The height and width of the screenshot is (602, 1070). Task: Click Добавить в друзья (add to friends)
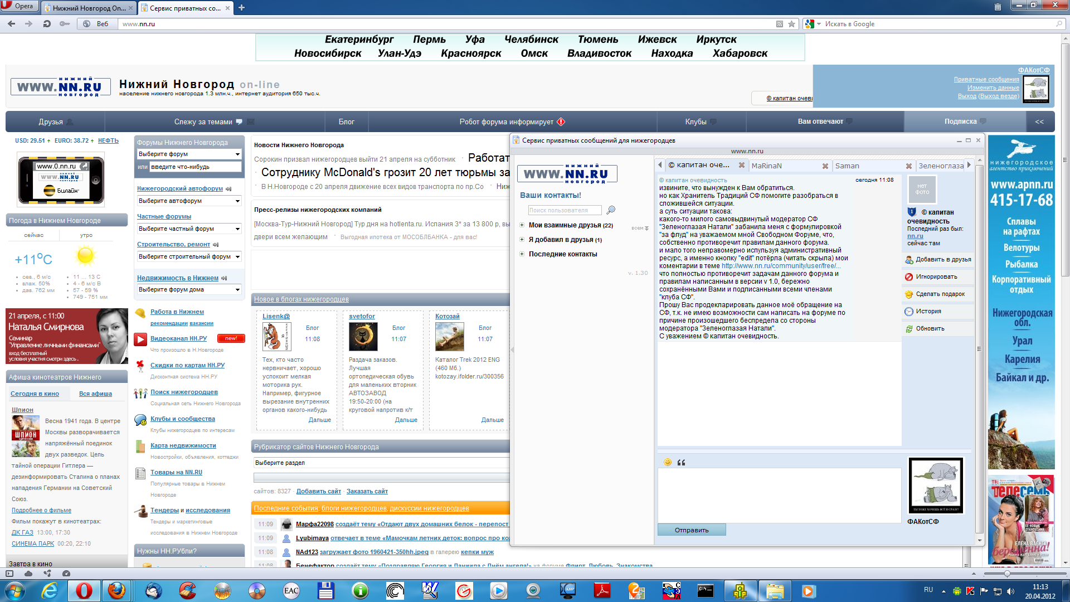pyautogui.click(x=943, y=260)
